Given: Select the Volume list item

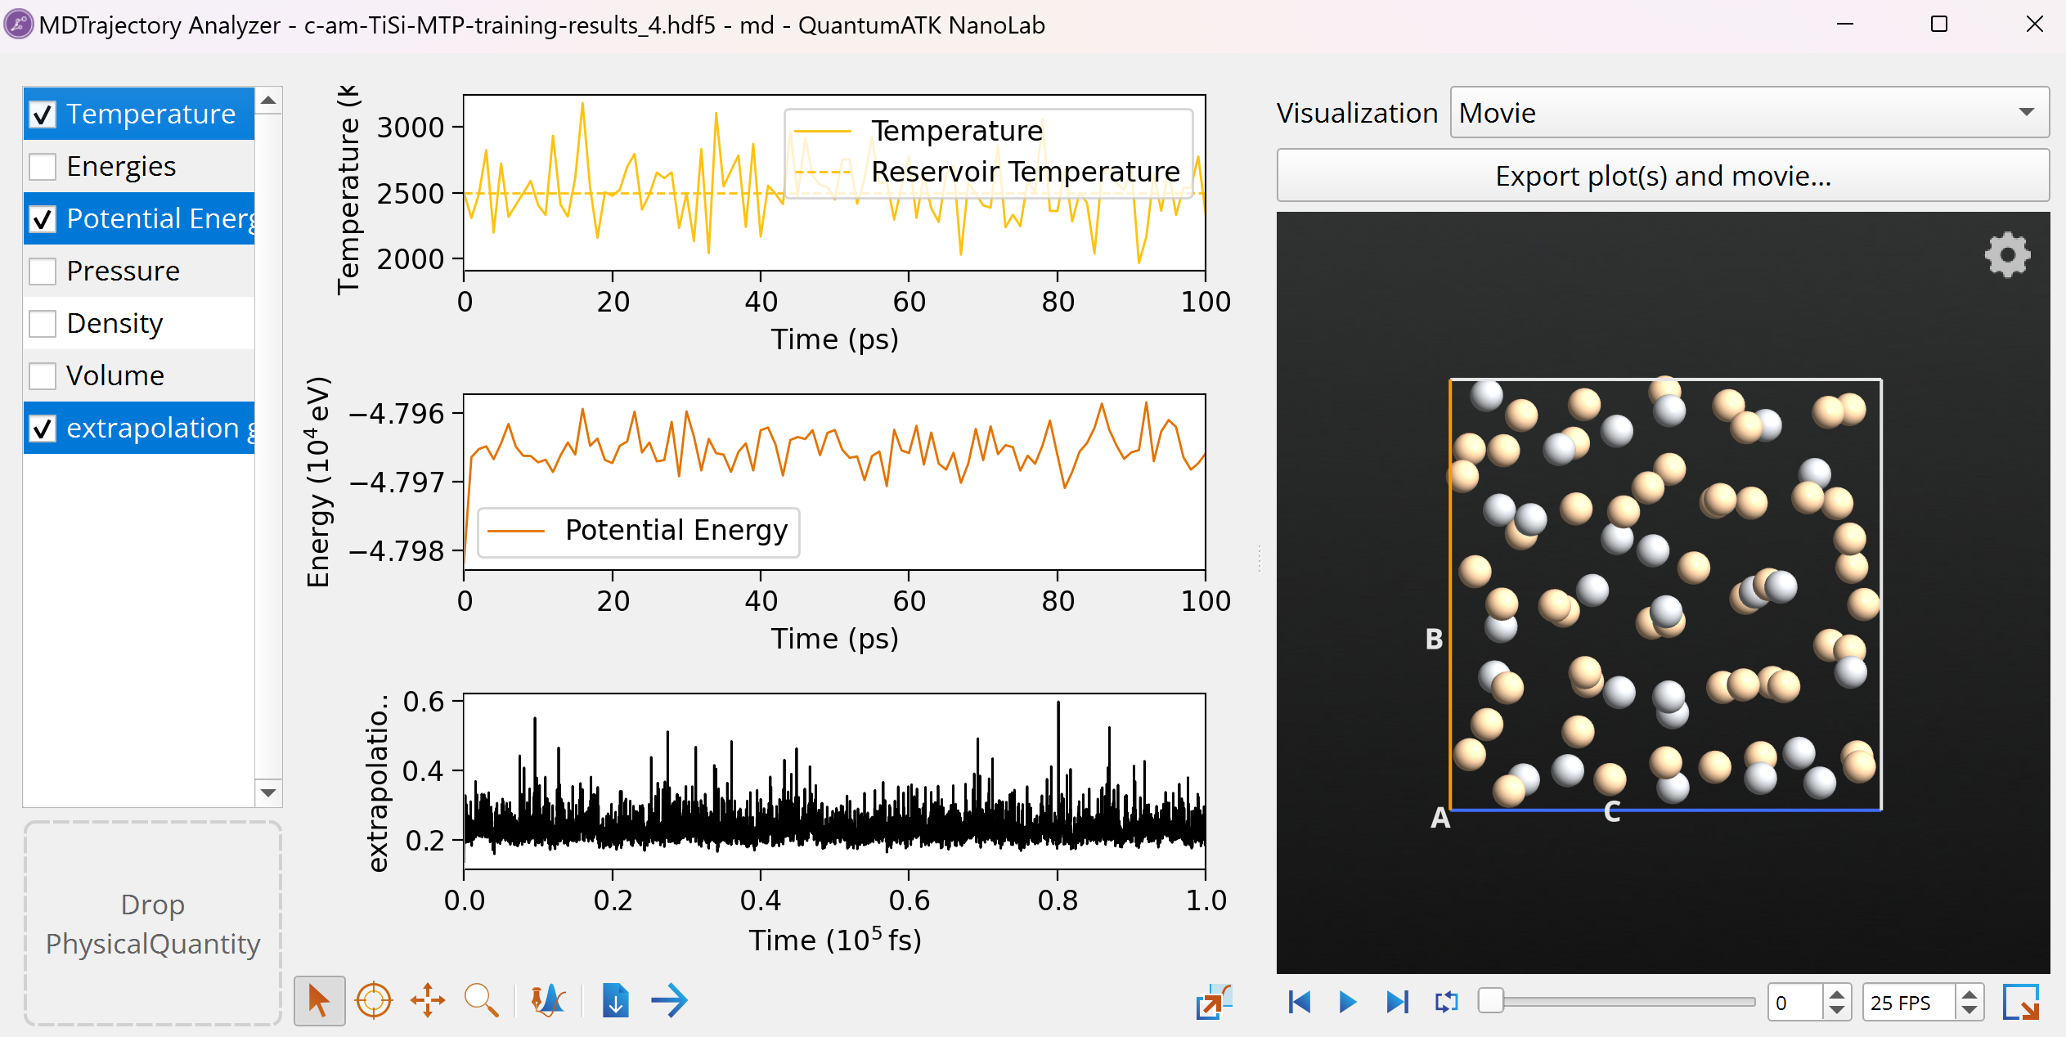Looking at the screenshot, I should 115,376.
